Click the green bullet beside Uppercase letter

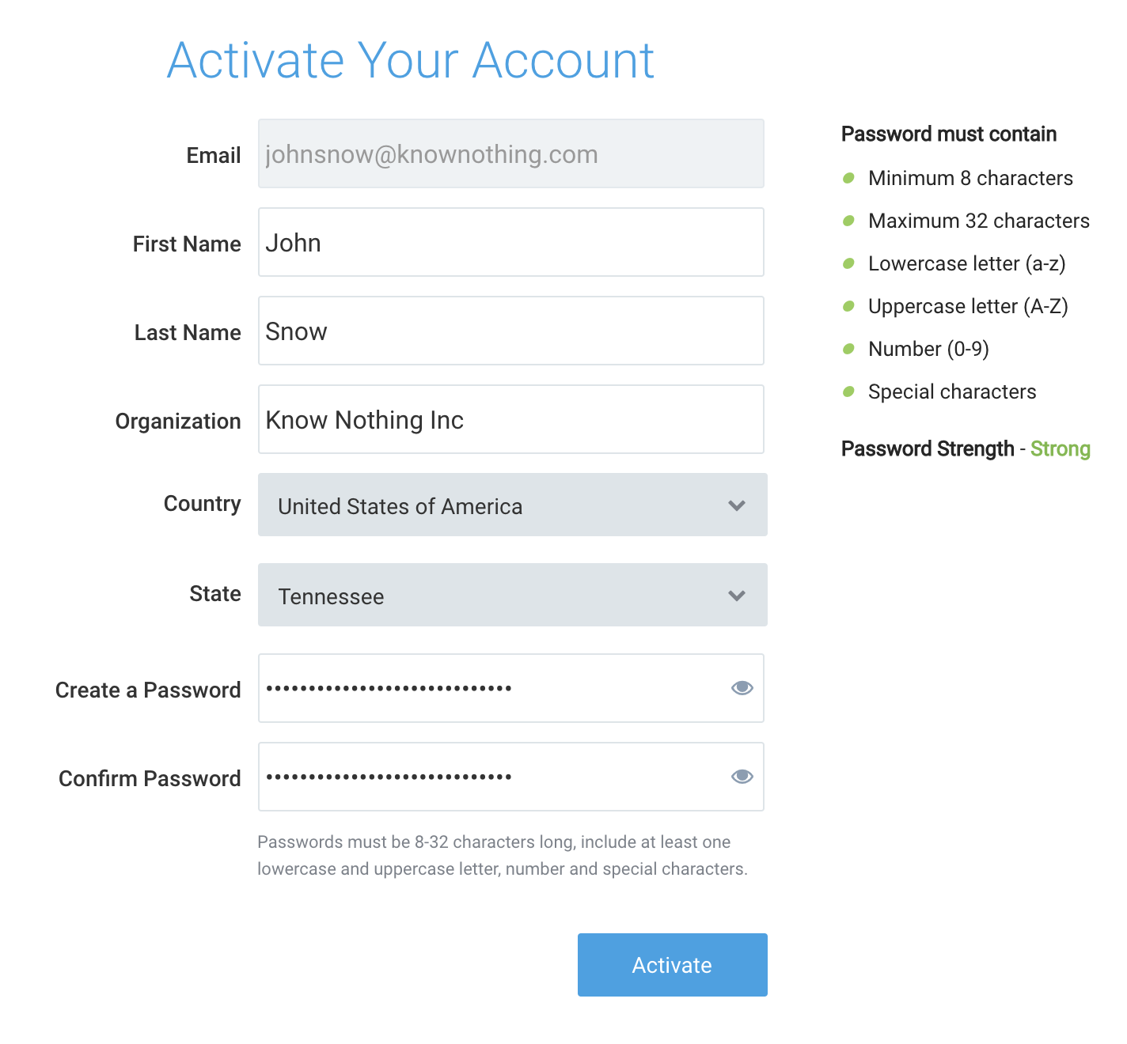[848, 306]
